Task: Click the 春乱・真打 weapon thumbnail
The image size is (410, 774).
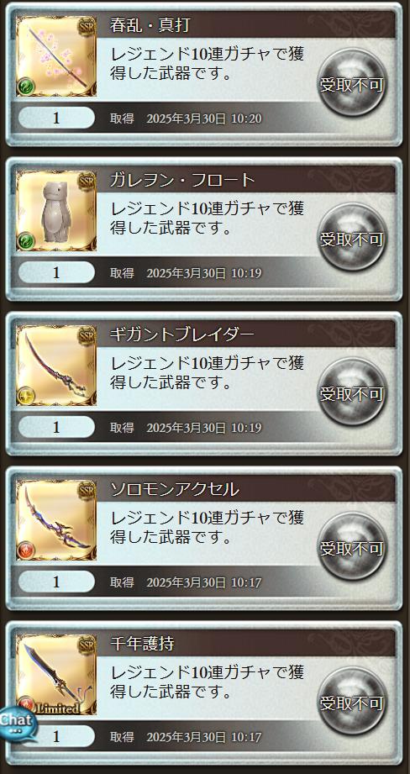Action: coord(56,56)
